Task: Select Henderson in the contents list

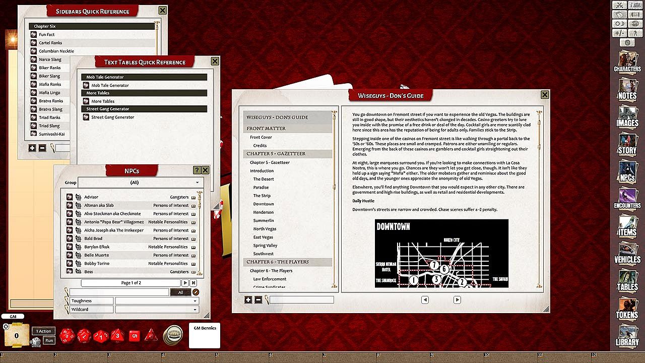Action: click(264, 212)
